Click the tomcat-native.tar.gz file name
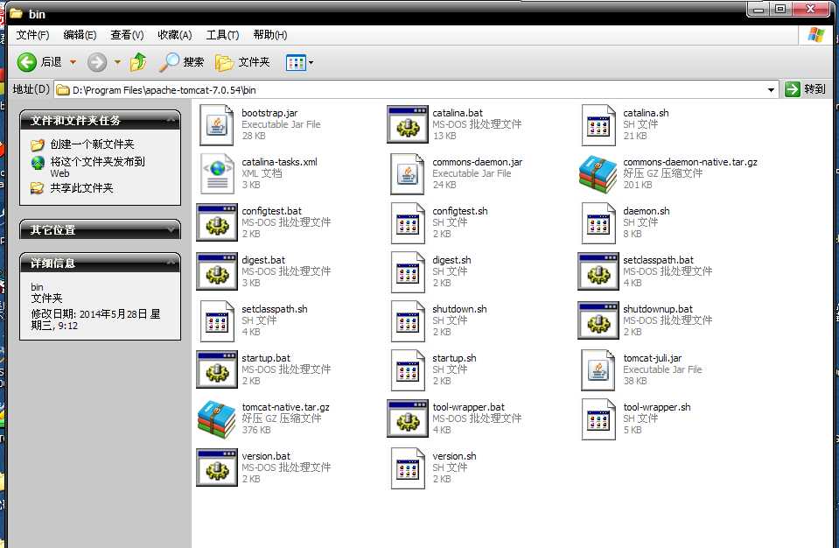 pos(286,407)
